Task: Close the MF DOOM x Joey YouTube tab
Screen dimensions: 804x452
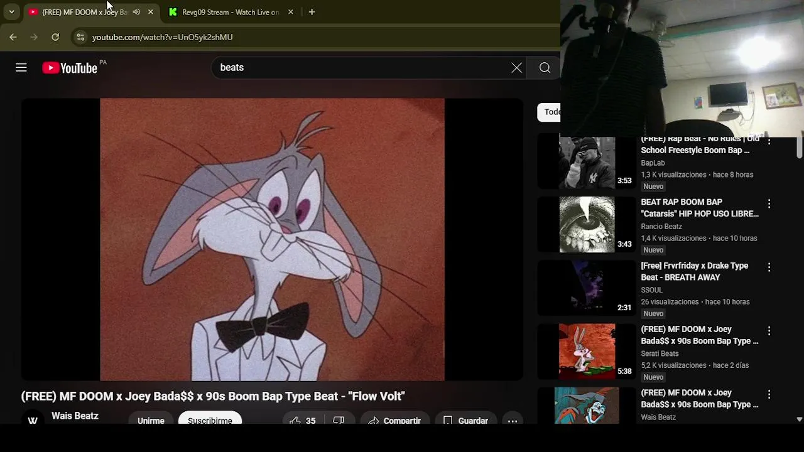Action: pyautogui.click(x=150, y=12)
